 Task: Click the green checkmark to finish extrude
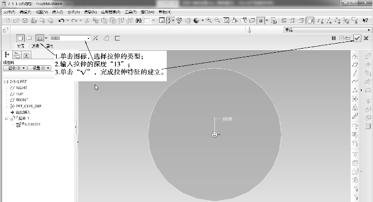357,38
